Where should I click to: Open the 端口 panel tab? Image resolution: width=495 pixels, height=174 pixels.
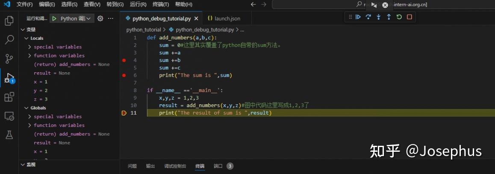pos(218,166)
